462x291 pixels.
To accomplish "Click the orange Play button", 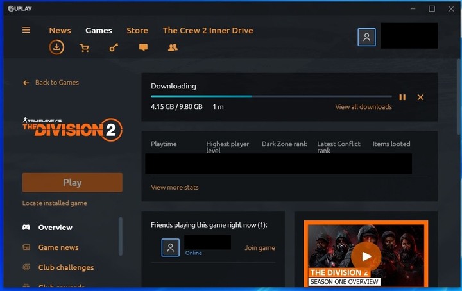I will pyautogui.click(x=72, y=183).
